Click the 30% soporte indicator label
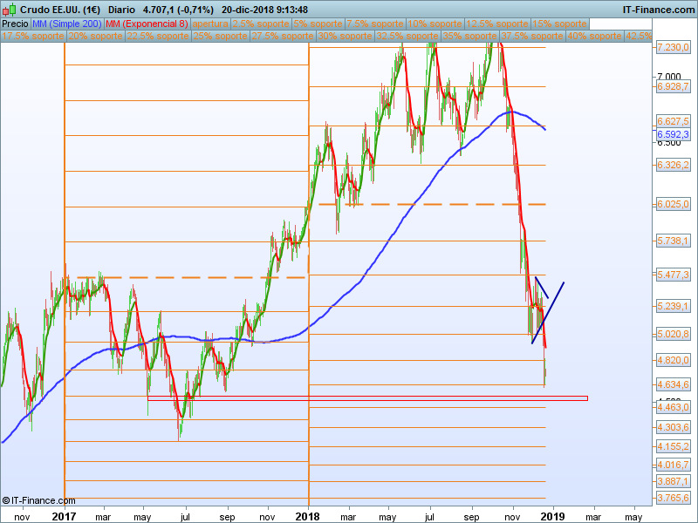The height and width of the screenshot is (523, 698). pos(345,36)
